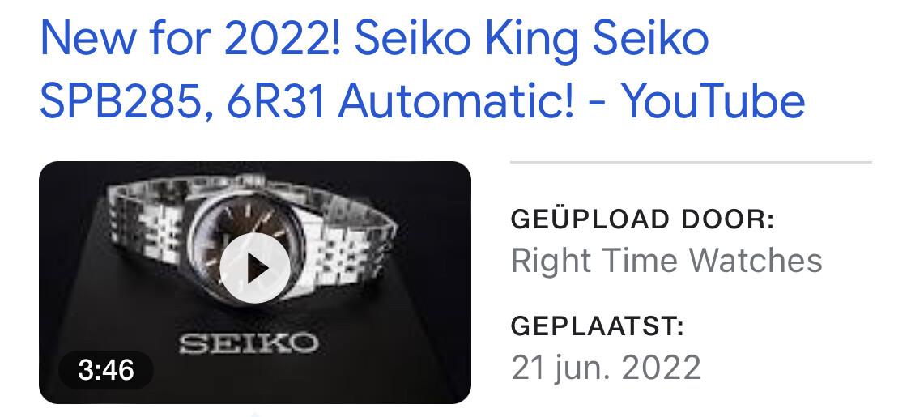This screenshot has width=911, height=417.
Task: Click the divider line above the uploader info
Action: [691, 162]
